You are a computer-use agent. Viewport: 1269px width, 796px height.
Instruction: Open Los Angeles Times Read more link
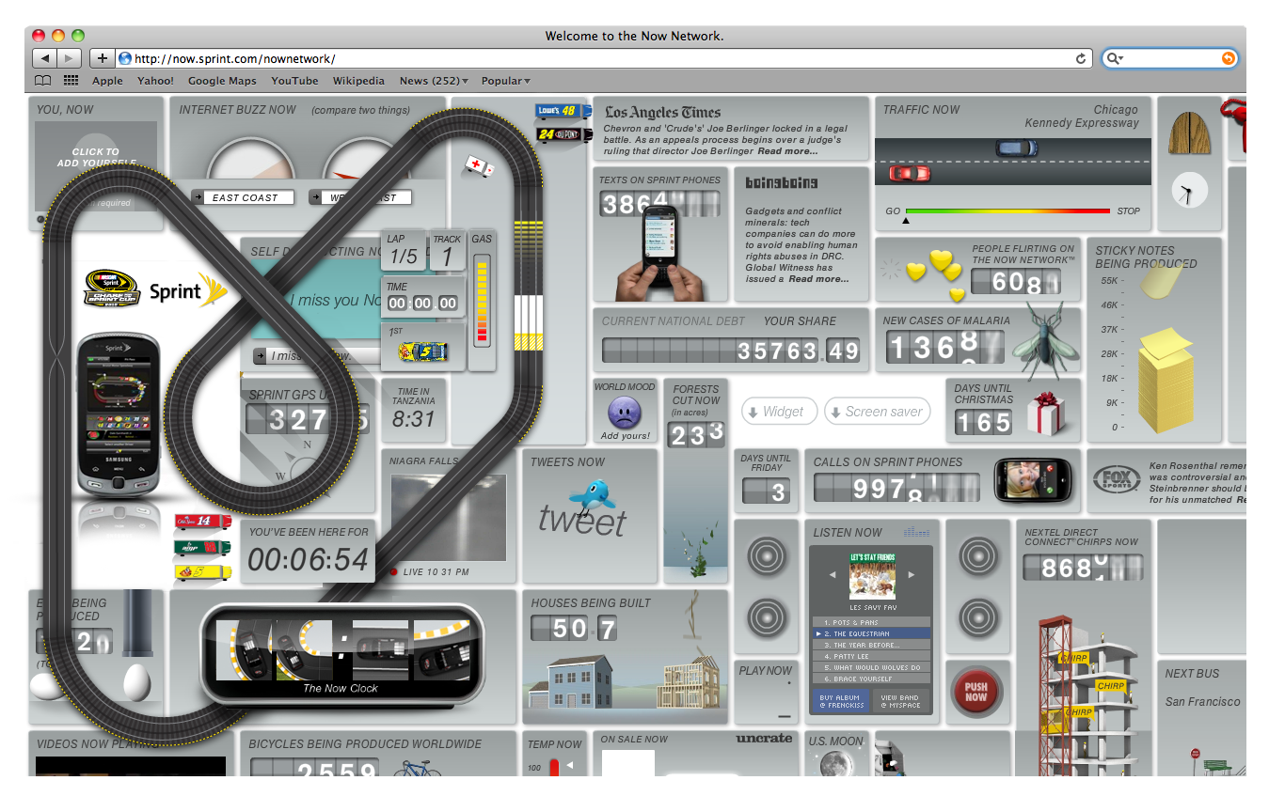[787, 151]
